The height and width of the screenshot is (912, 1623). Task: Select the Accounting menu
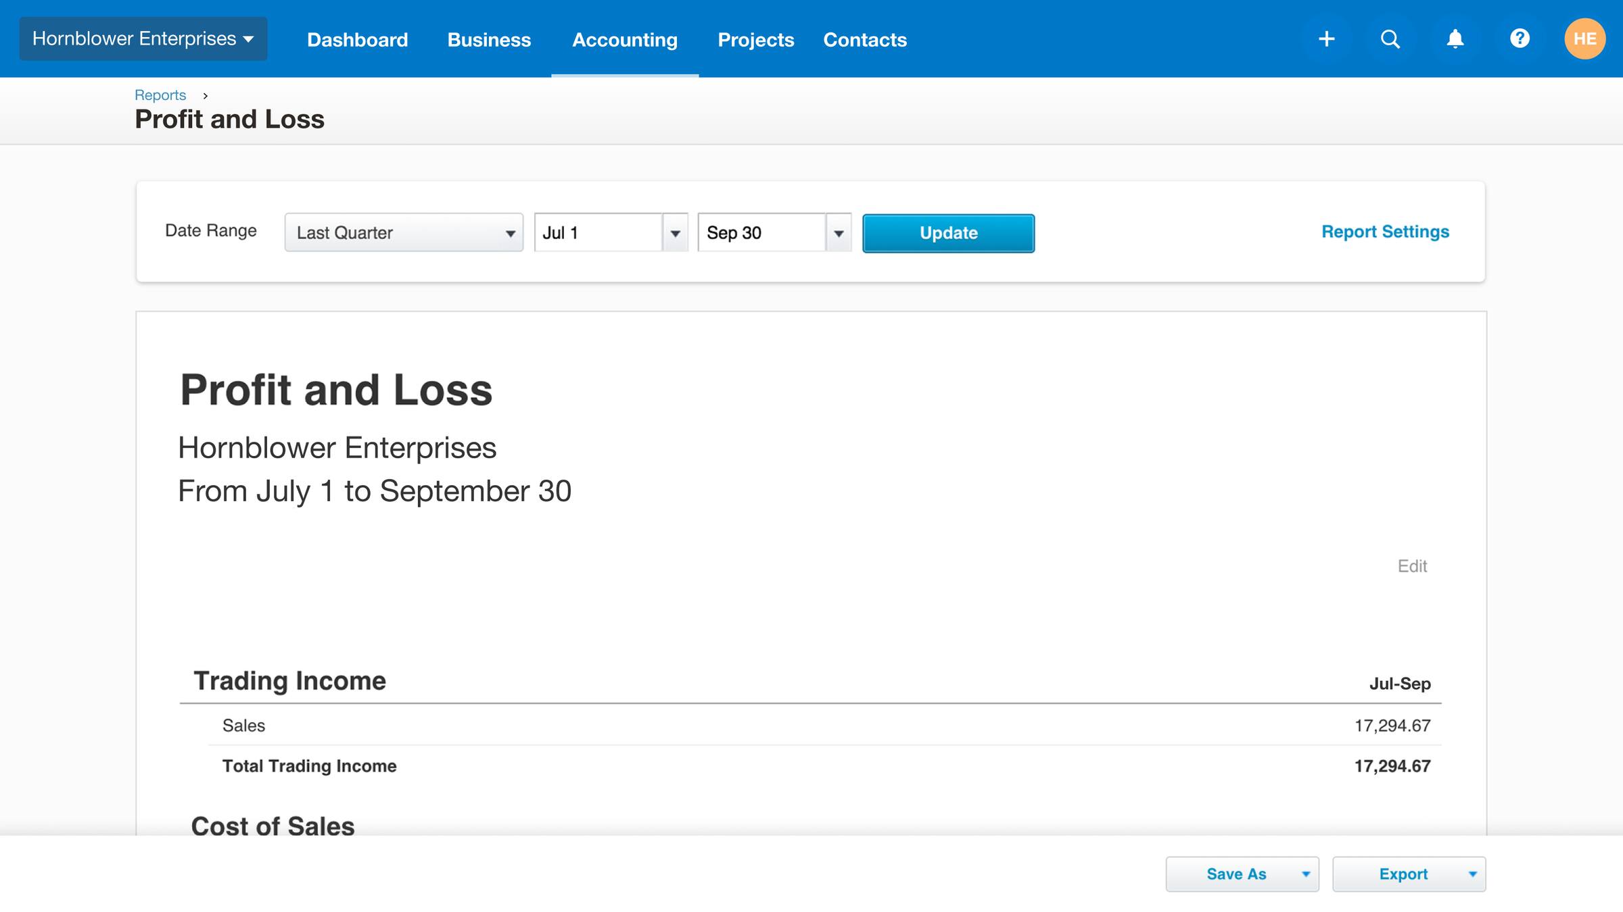(x=624, y=39)
